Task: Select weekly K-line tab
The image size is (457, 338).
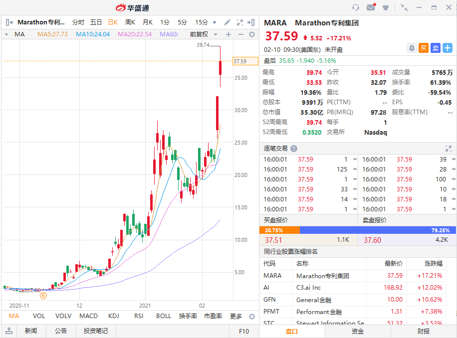Action: (x=130, y=22)
